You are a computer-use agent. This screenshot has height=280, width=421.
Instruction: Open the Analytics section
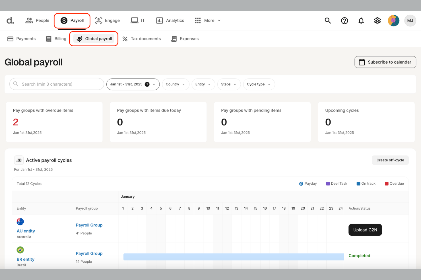point(170,20)
